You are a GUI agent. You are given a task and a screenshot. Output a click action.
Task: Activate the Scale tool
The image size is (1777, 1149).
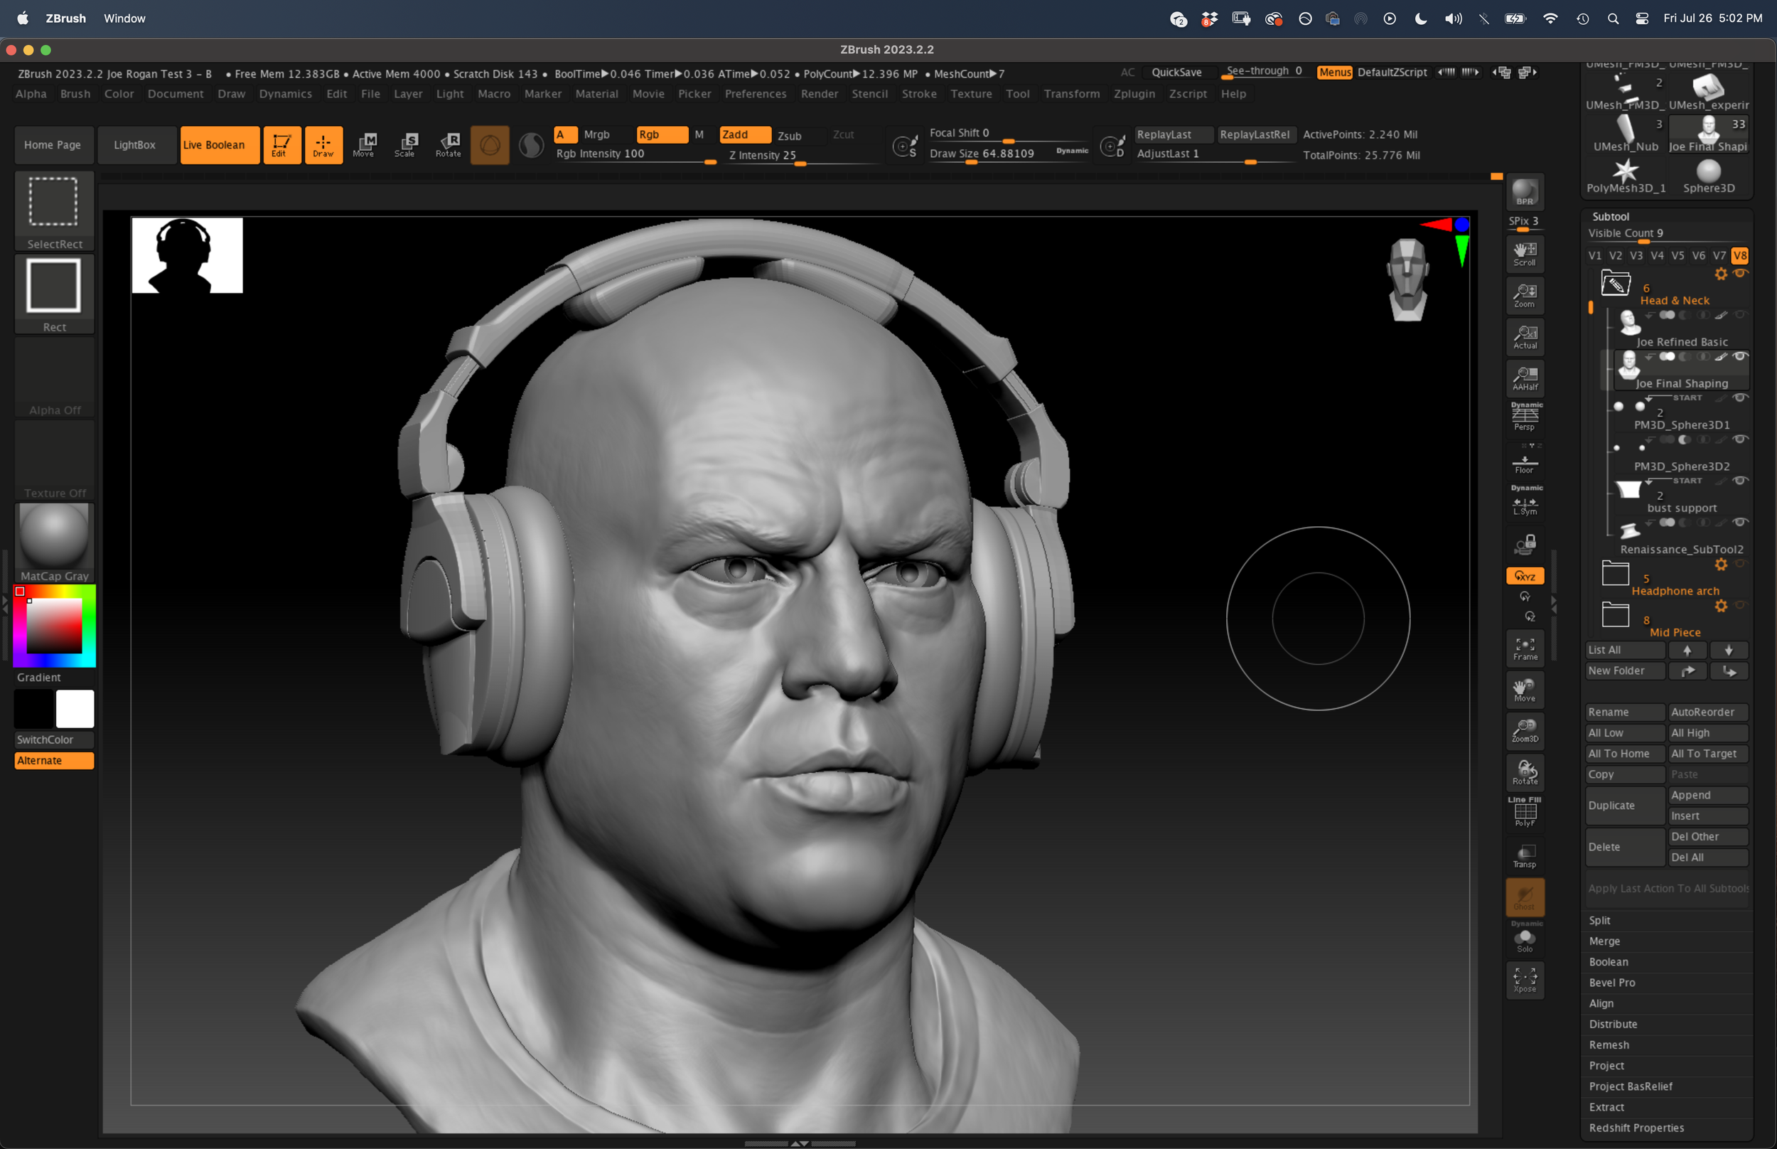point(407,145)
